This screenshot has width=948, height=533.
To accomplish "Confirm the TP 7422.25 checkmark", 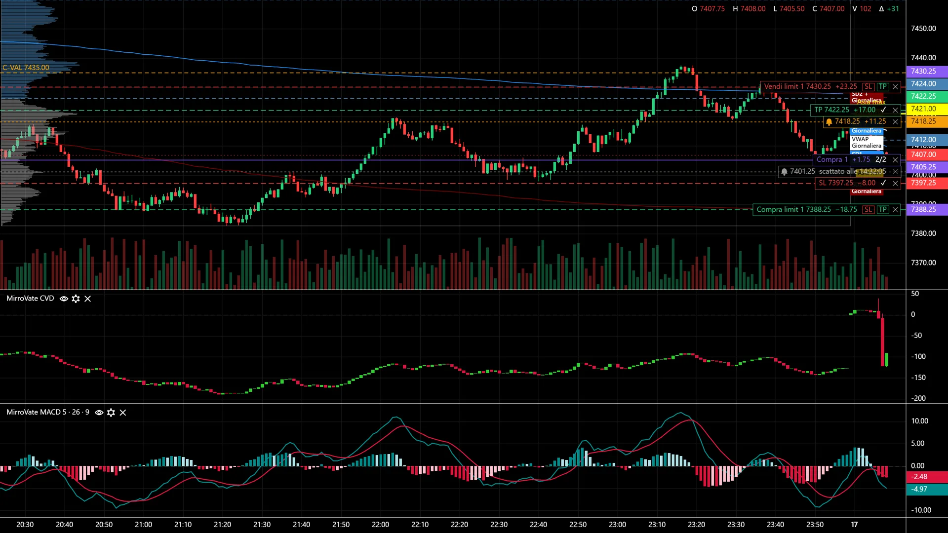I will coord(883,110).
